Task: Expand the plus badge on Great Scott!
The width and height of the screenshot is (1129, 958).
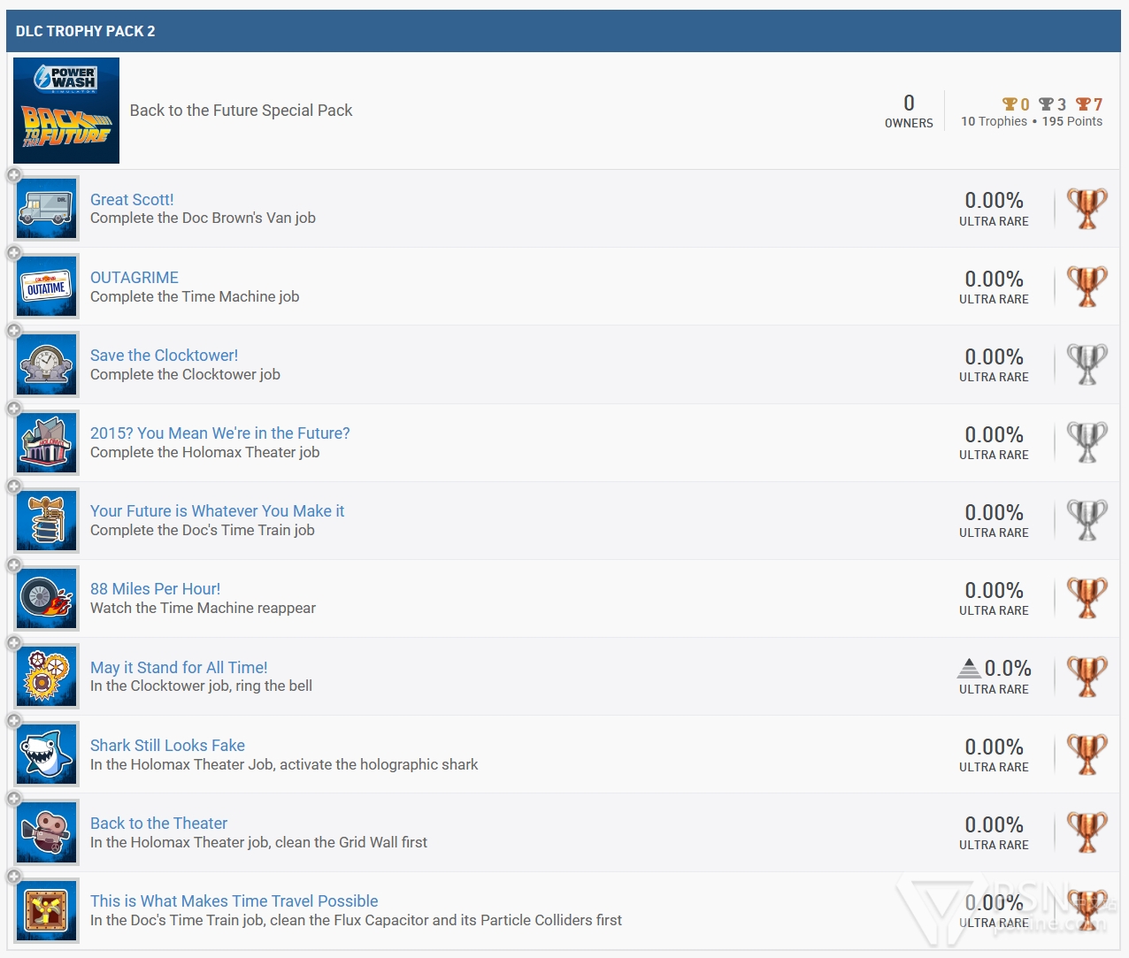Action: pyautogui.click(x=14, y=175)
